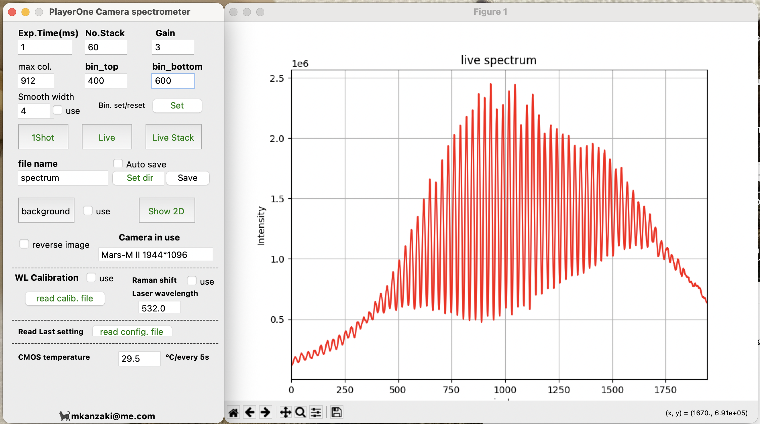Image resolution: width=760 pixels, height=424 pixels.
Task: Click the back arrow previous view icon
Action: (250, 412)
